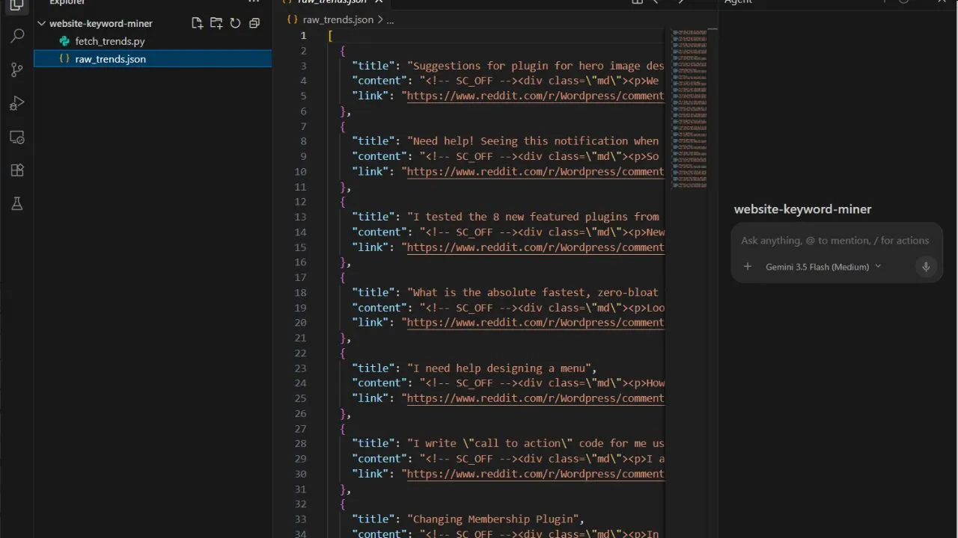This screenshot has height=538, width=958.
Task: Click the "content" key on line 9
Action: click(379, 156)
